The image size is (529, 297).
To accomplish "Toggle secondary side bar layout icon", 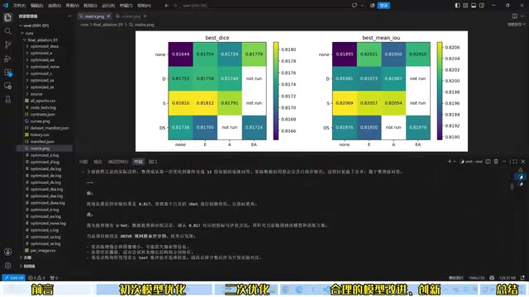I will (482, 6).
